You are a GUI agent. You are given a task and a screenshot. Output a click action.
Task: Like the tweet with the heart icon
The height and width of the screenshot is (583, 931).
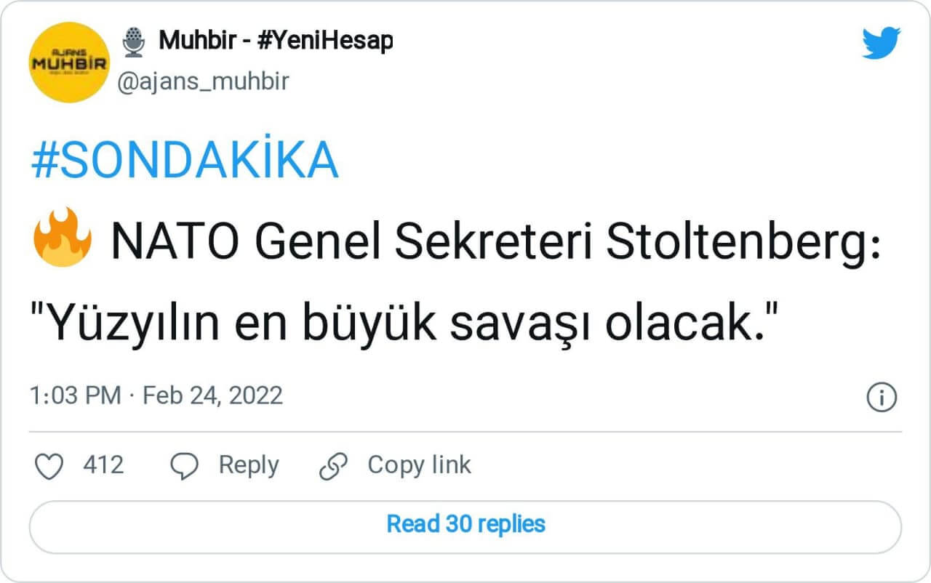click(x=49, y=466)
